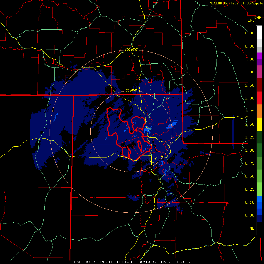Click the 2.50 scale label
Screen dimensions: 264x264
250,85
